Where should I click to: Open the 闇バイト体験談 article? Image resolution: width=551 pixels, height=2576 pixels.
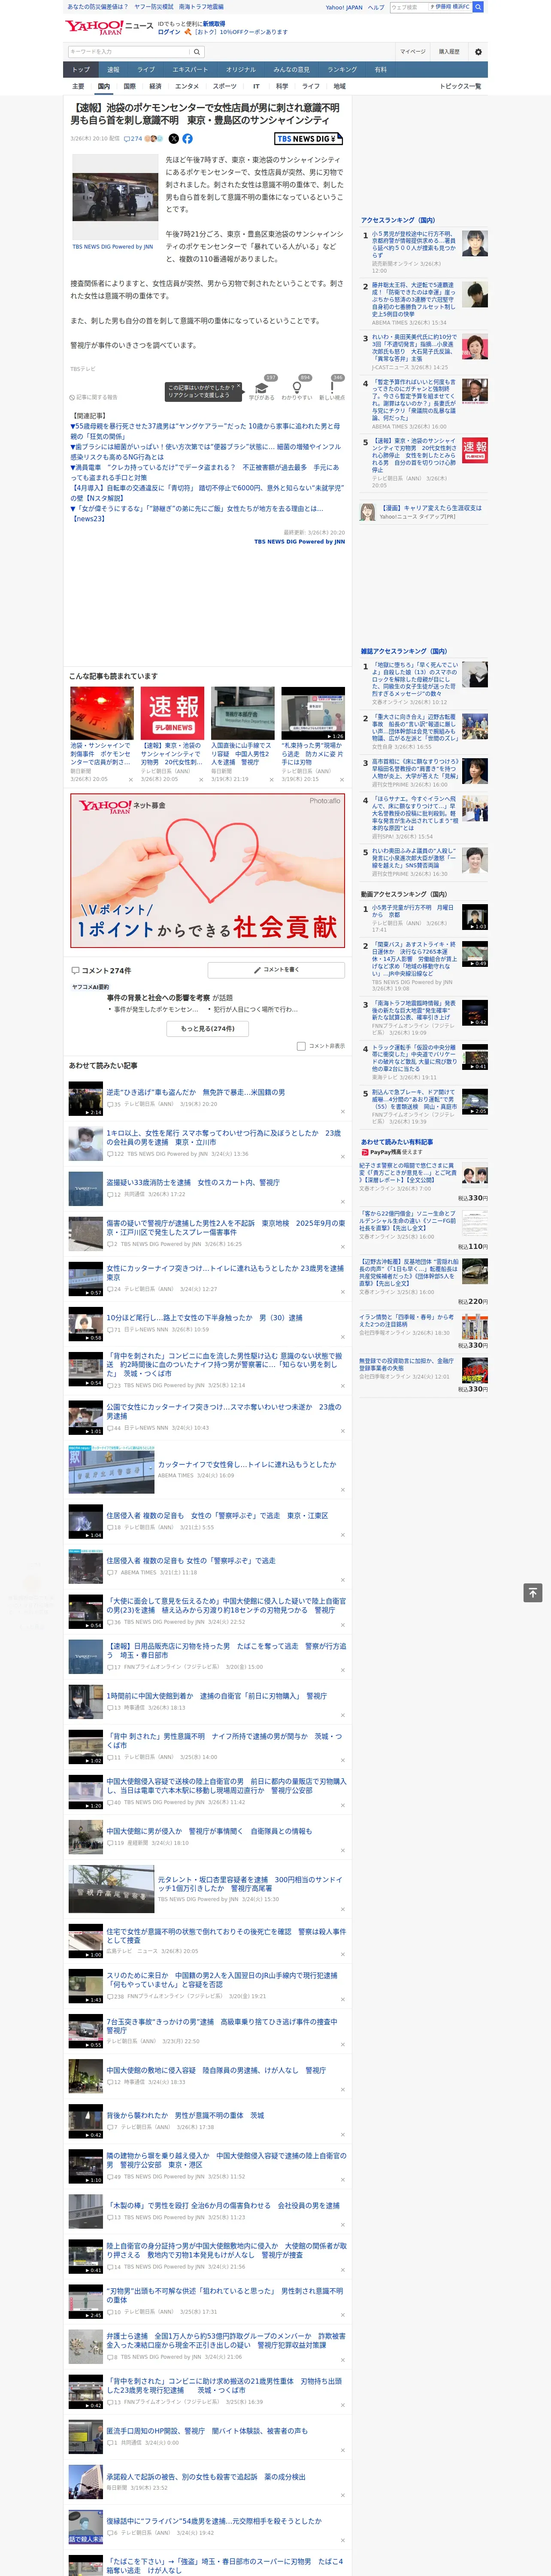(207, 2430)
